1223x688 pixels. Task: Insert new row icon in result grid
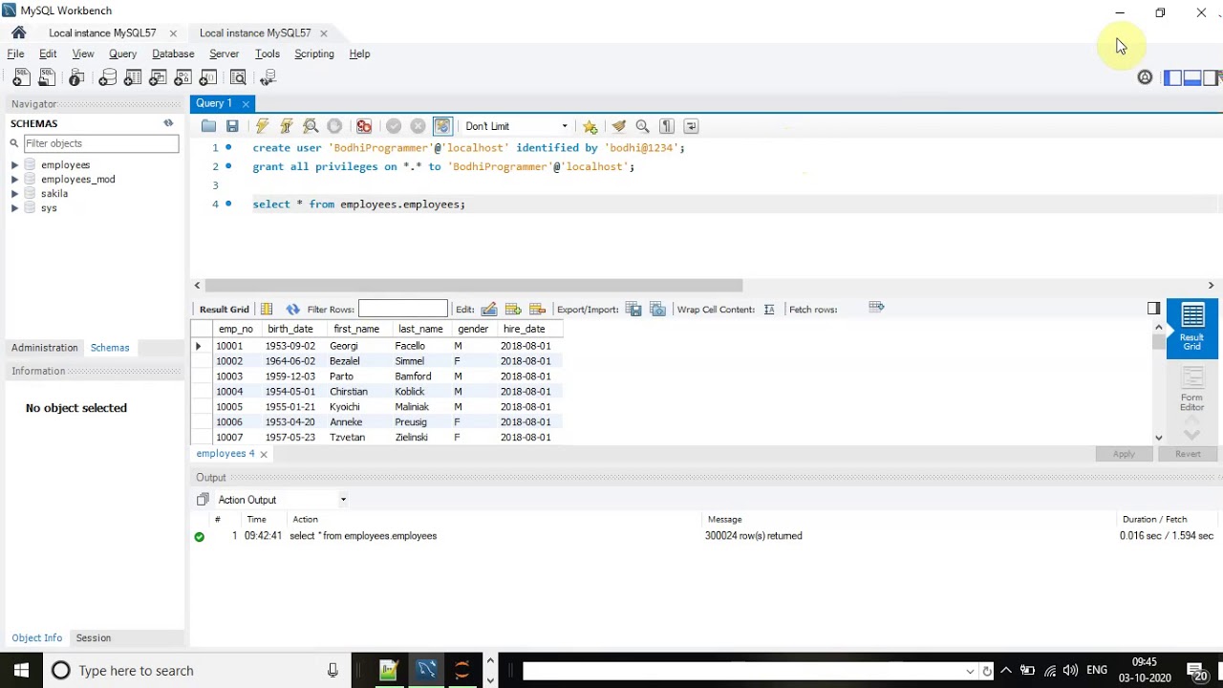pos(513,309)
